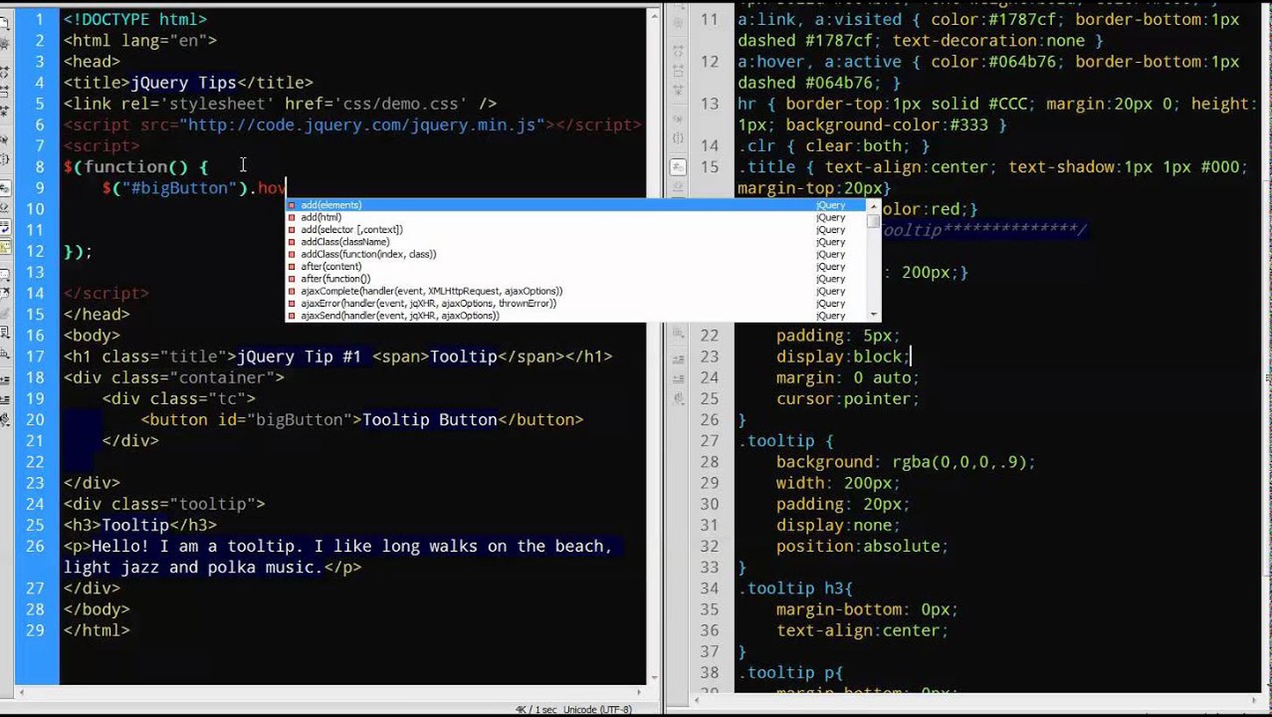Viewport: 1272px width, 717px height.
Task: Select add(elements) from the autocomplete list
Action: tap(576, 205)
